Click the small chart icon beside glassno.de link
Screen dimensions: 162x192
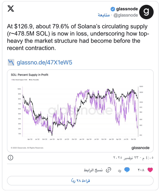[11, 62]
